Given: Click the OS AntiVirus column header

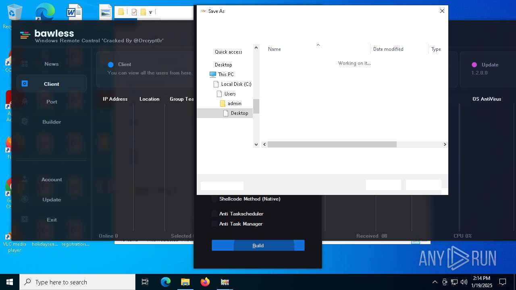Looking at the screenshot, I should pos(487,99).
